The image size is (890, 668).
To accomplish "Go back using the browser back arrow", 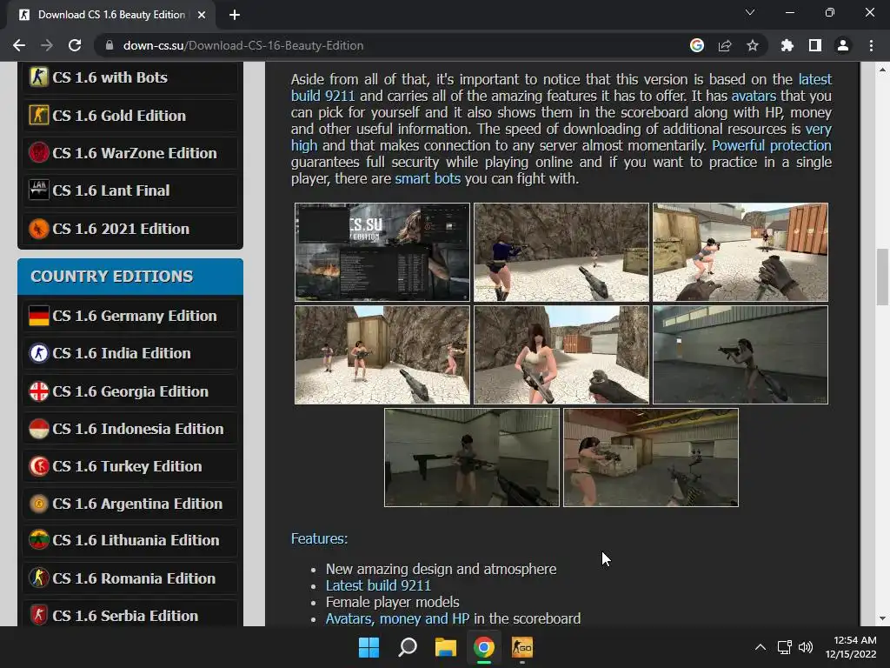I will [x=19, y=45].
